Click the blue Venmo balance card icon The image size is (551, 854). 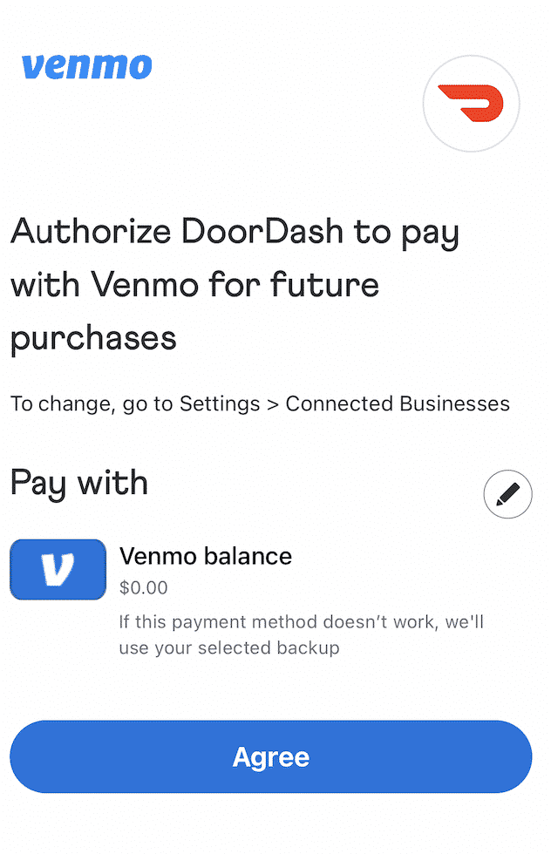tap(58, 570)
